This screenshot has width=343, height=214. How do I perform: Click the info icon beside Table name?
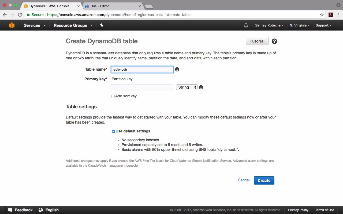click(177, 69)
